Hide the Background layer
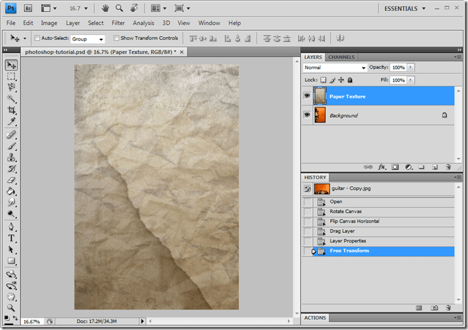Viewport: 468px width, 330px height. coord(307,115)
